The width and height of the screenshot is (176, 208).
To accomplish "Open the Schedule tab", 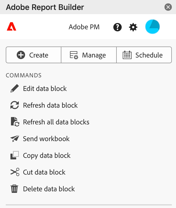I will pos(144,55).
